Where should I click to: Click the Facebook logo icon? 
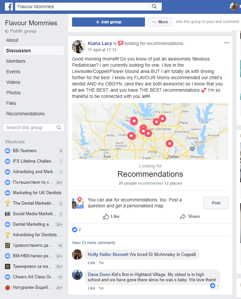pyautogui.click(x=9, y=7)
